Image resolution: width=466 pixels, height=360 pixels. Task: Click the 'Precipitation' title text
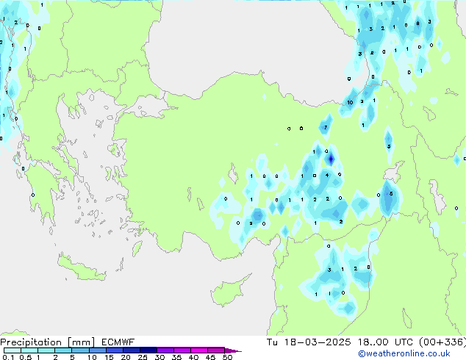(31, 342)
